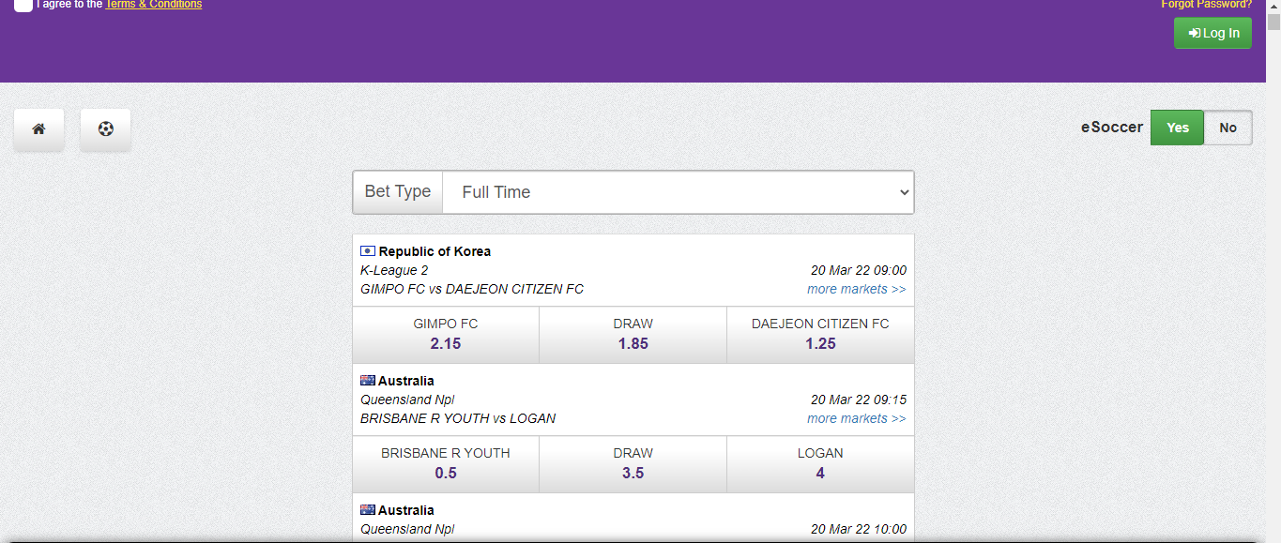1281x543 pixels.
Task: Bet on LOGAN at 4
Action: pos(820,464)
